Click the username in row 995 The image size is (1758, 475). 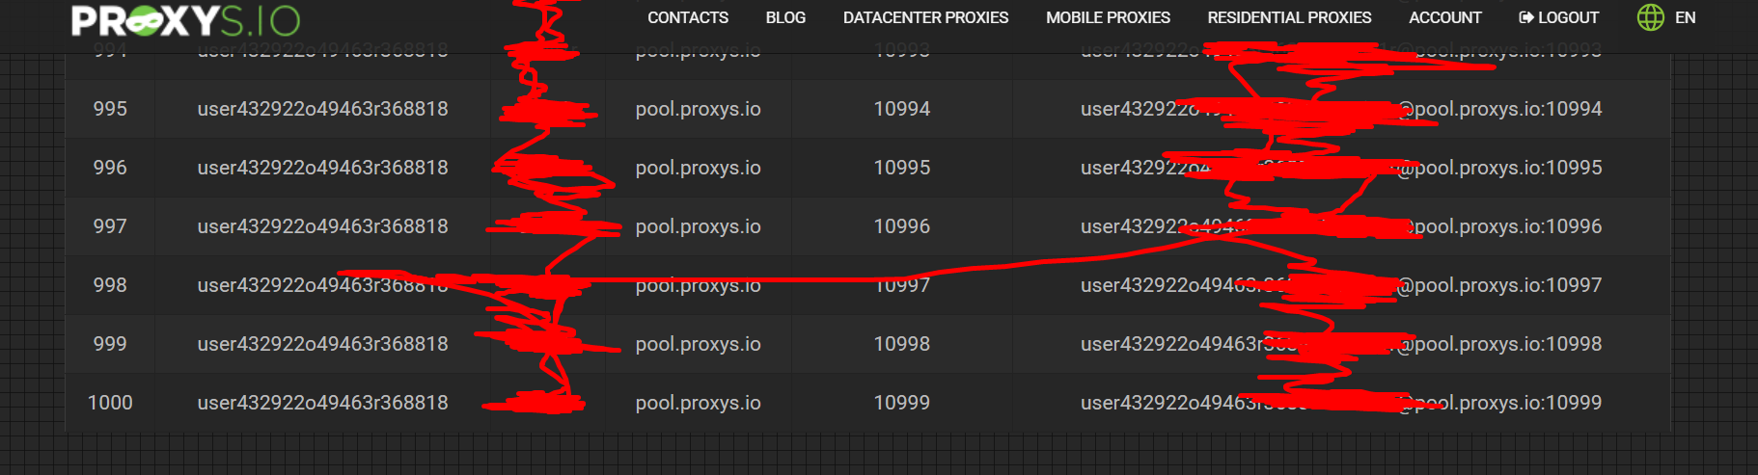322,109
